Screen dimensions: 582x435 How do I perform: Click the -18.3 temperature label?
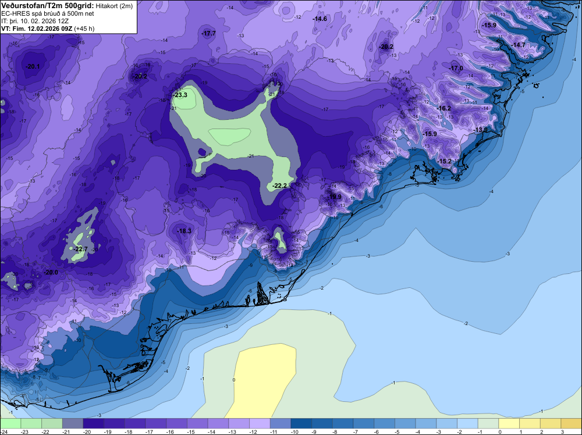click(x=184, y=231)
